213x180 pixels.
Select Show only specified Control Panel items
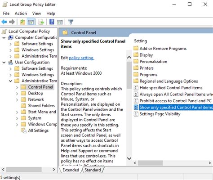pos(176,108)
